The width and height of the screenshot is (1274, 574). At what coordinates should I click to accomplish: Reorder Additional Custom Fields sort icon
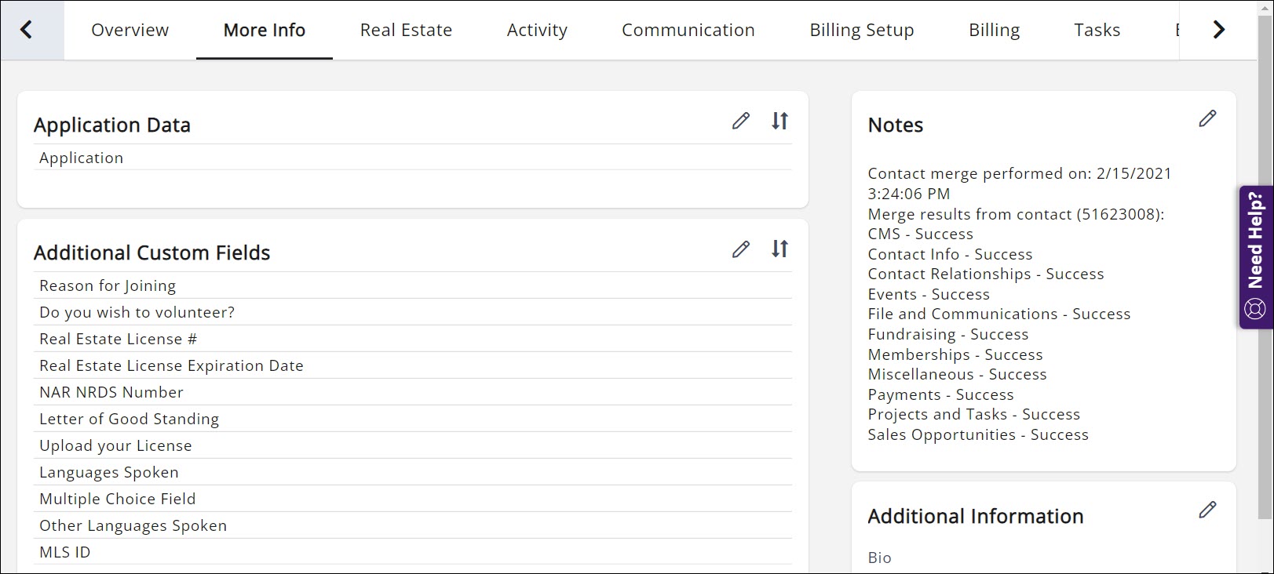tap(779, 249)
